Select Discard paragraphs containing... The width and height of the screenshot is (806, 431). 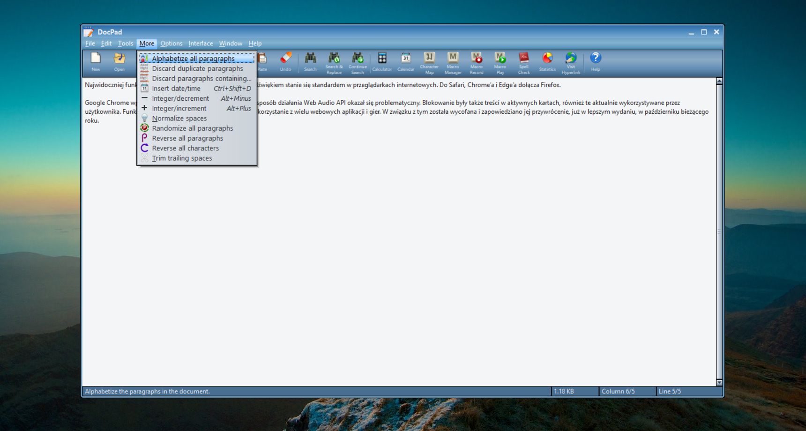tap(197, 78)
